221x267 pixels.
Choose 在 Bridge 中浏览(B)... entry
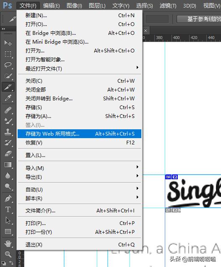pos(79,33)
